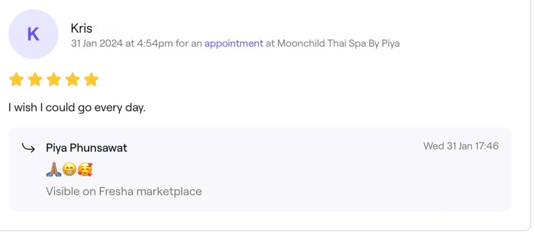Click the second yellow rating star

point(35,80)
